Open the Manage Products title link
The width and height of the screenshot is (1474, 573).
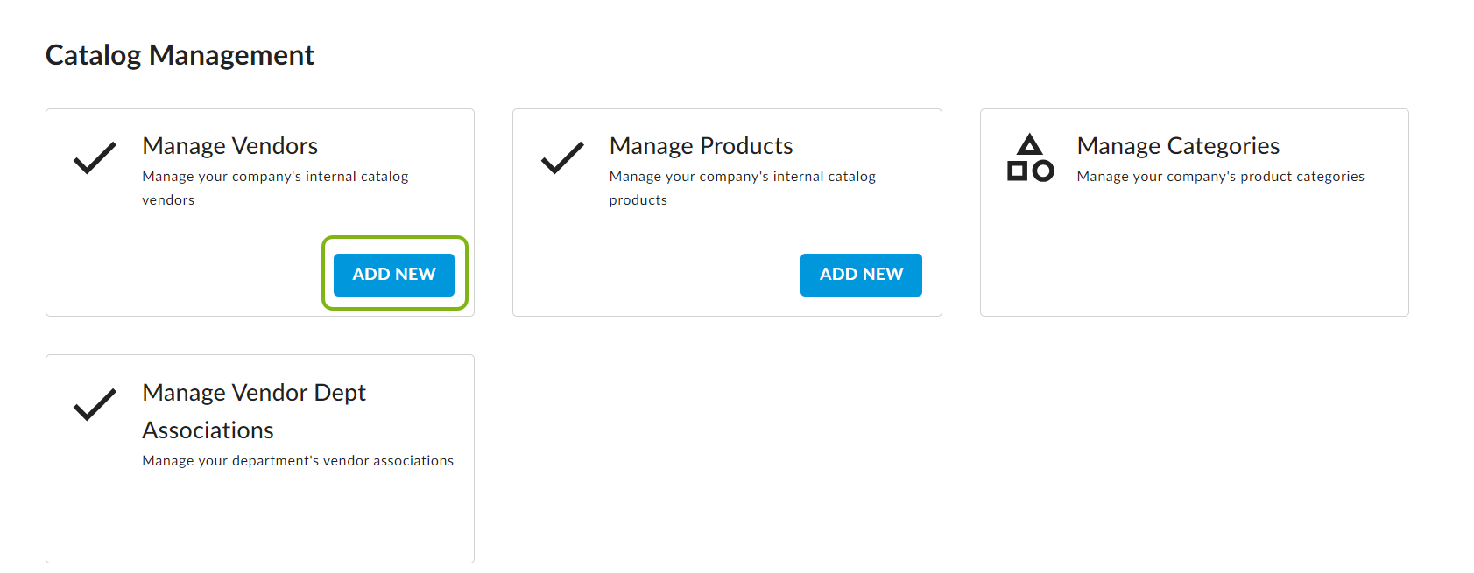[702, 145]
